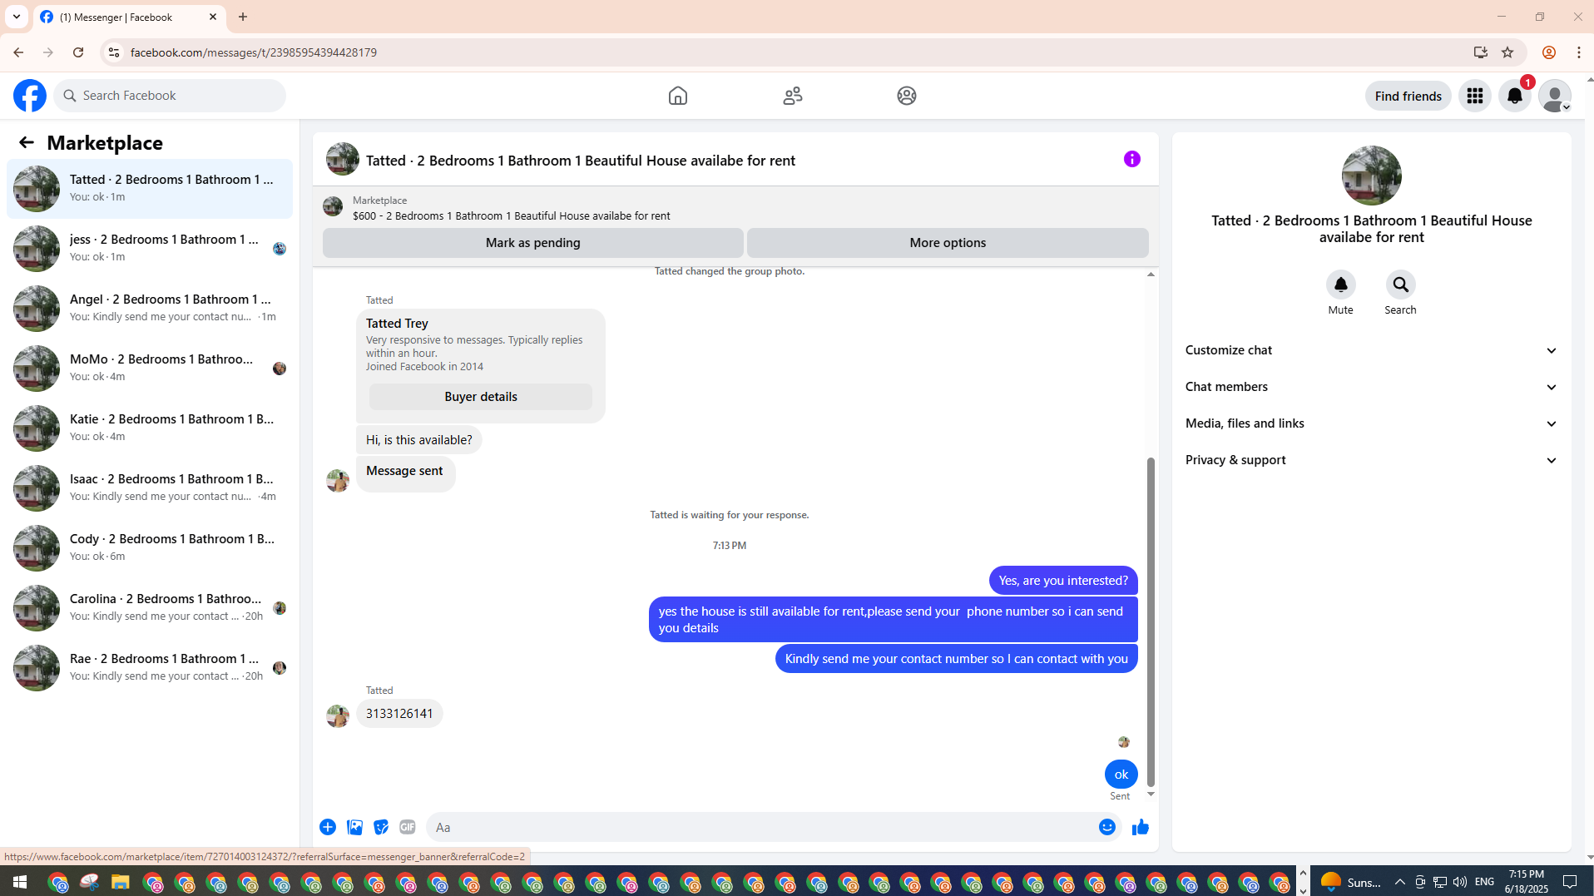
Task: Mute this conversation with bell icon
Action: [x=1341, y=285]
